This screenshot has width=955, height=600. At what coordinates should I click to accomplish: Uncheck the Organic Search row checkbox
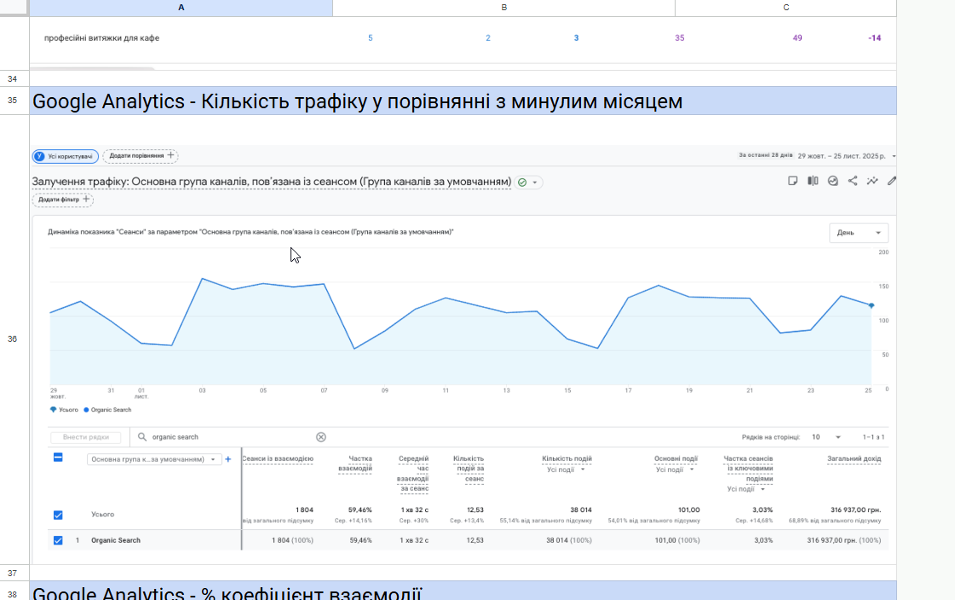point(58,540)
